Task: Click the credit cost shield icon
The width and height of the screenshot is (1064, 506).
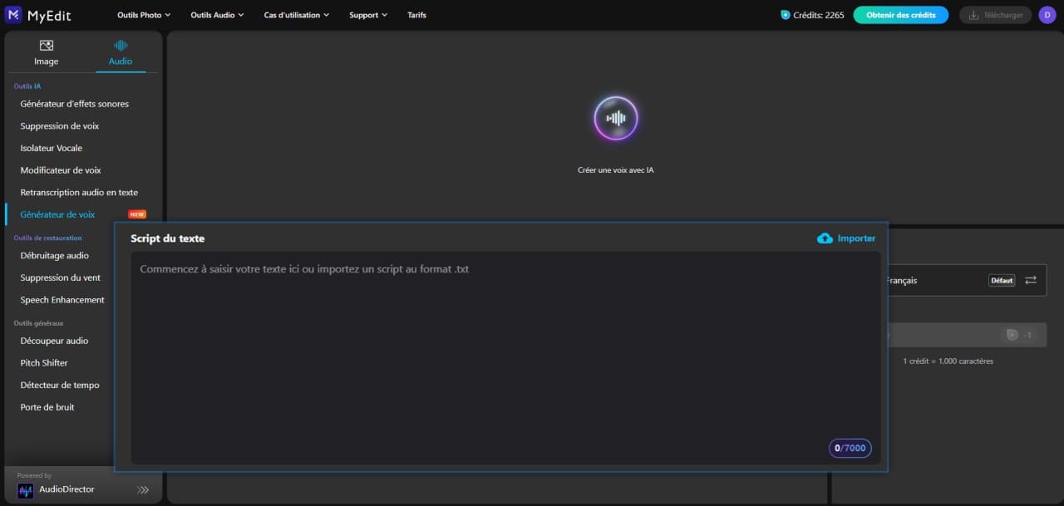Action: (1012, 335)
